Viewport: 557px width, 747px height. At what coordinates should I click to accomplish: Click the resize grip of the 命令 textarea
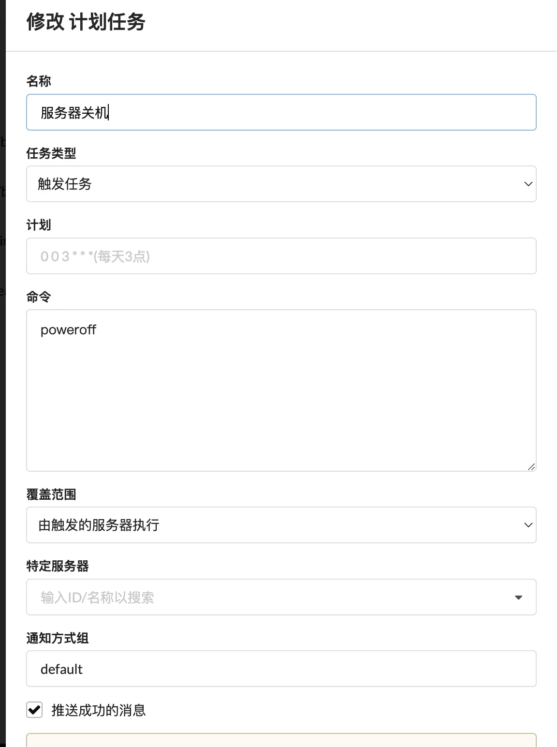click(x=531, y=466)
